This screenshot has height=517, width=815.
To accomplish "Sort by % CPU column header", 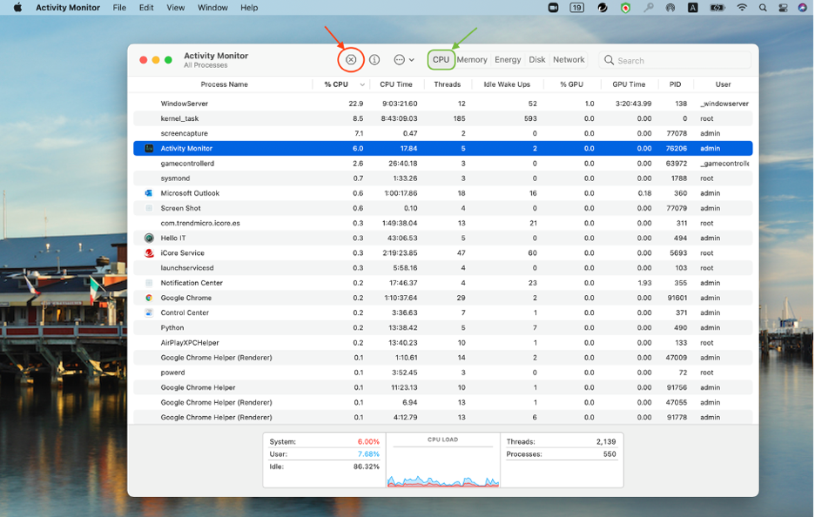I will (336, 84).
